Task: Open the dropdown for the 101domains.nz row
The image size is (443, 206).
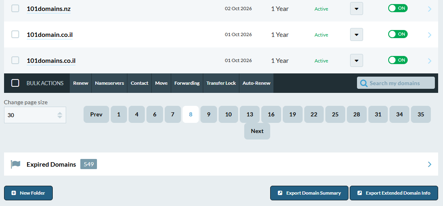Action: point(356,9)
